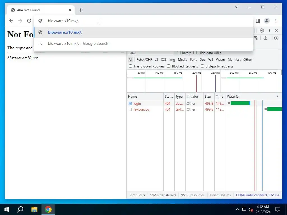Sort by the Time column header

220,97
